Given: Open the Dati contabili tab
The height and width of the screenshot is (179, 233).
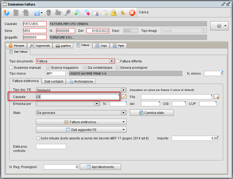Looking at the screenshot, I should [53, 82].
